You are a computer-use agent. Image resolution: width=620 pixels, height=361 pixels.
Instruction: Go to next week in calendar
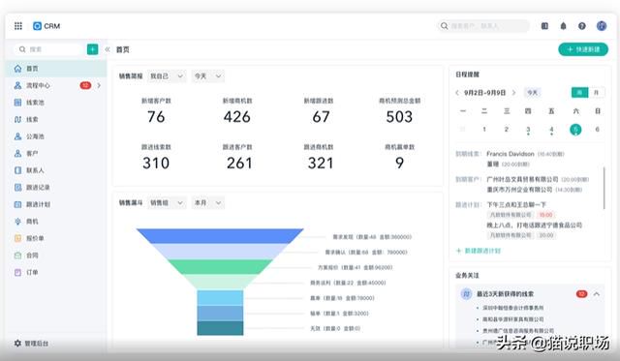(513, 92)
